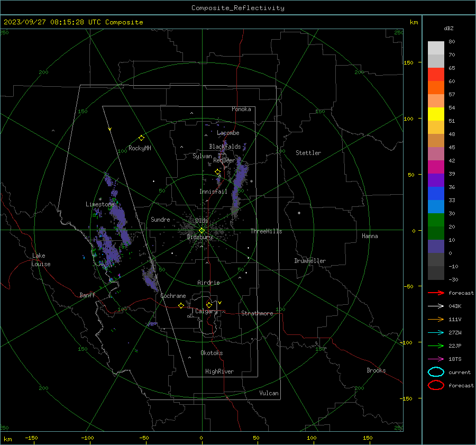
Task: Click the Banff label on map
Action: click(87, 295)
